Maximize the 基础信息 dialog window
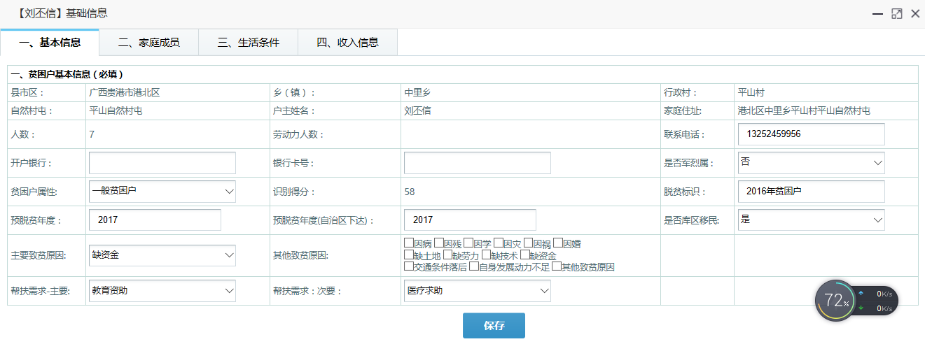925x344 pixels. tap(896, 13)
